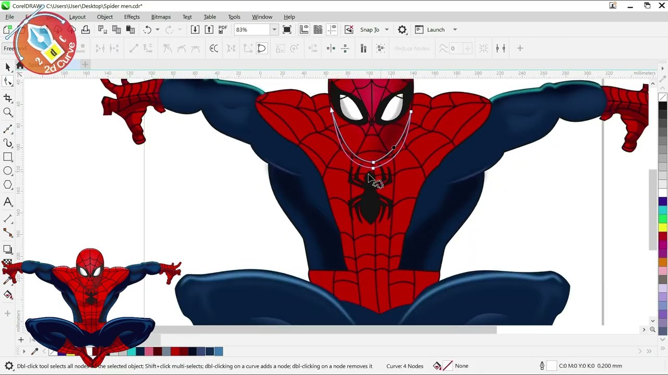
Task: Select the Pick tool
Action: 8,67
